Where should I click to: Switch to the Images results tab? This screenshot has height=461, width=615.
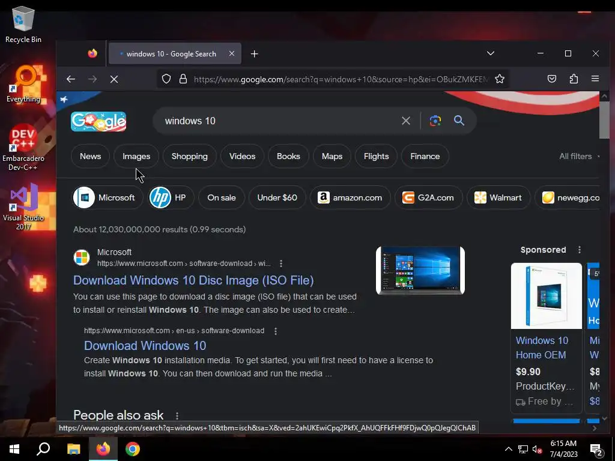coord(136,156)
